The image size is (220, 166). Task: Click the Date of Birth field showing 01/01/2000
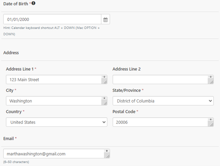click(52, 19)
